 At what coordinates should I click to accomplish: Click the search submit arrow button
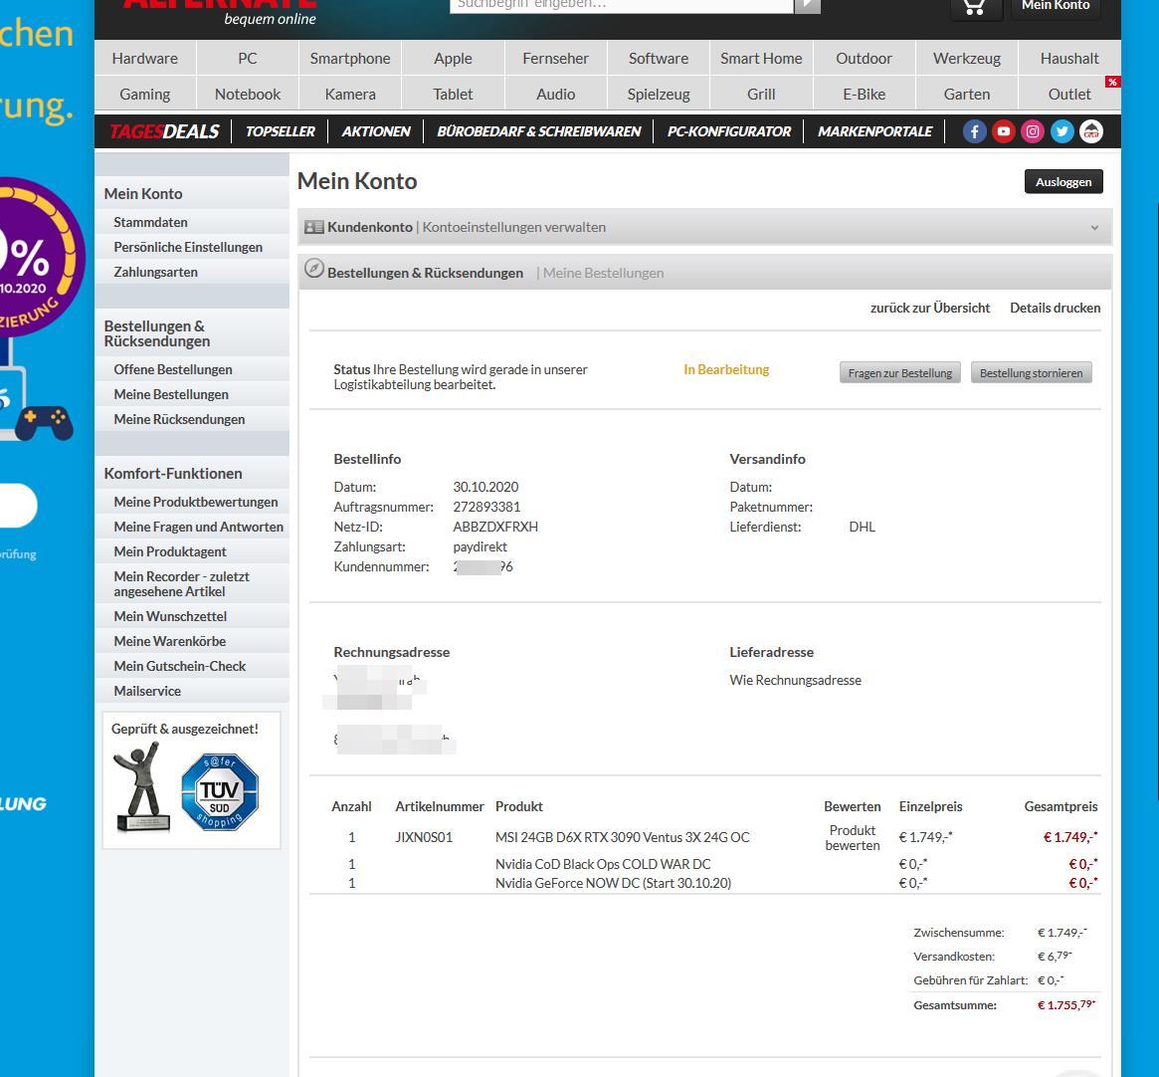(807, 6)
